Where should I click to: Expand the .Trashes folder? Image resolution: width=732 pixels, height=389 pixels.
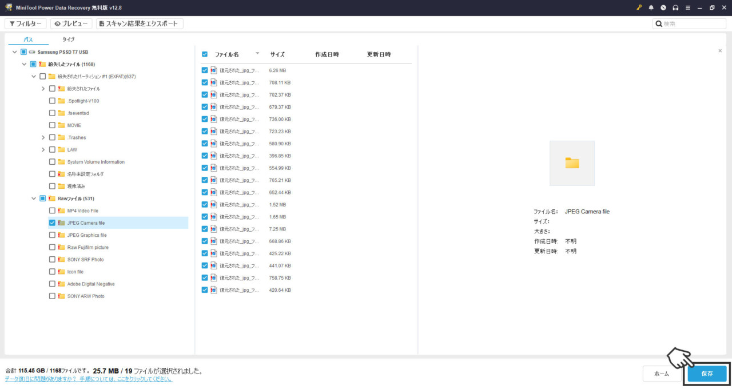(42, 137)
